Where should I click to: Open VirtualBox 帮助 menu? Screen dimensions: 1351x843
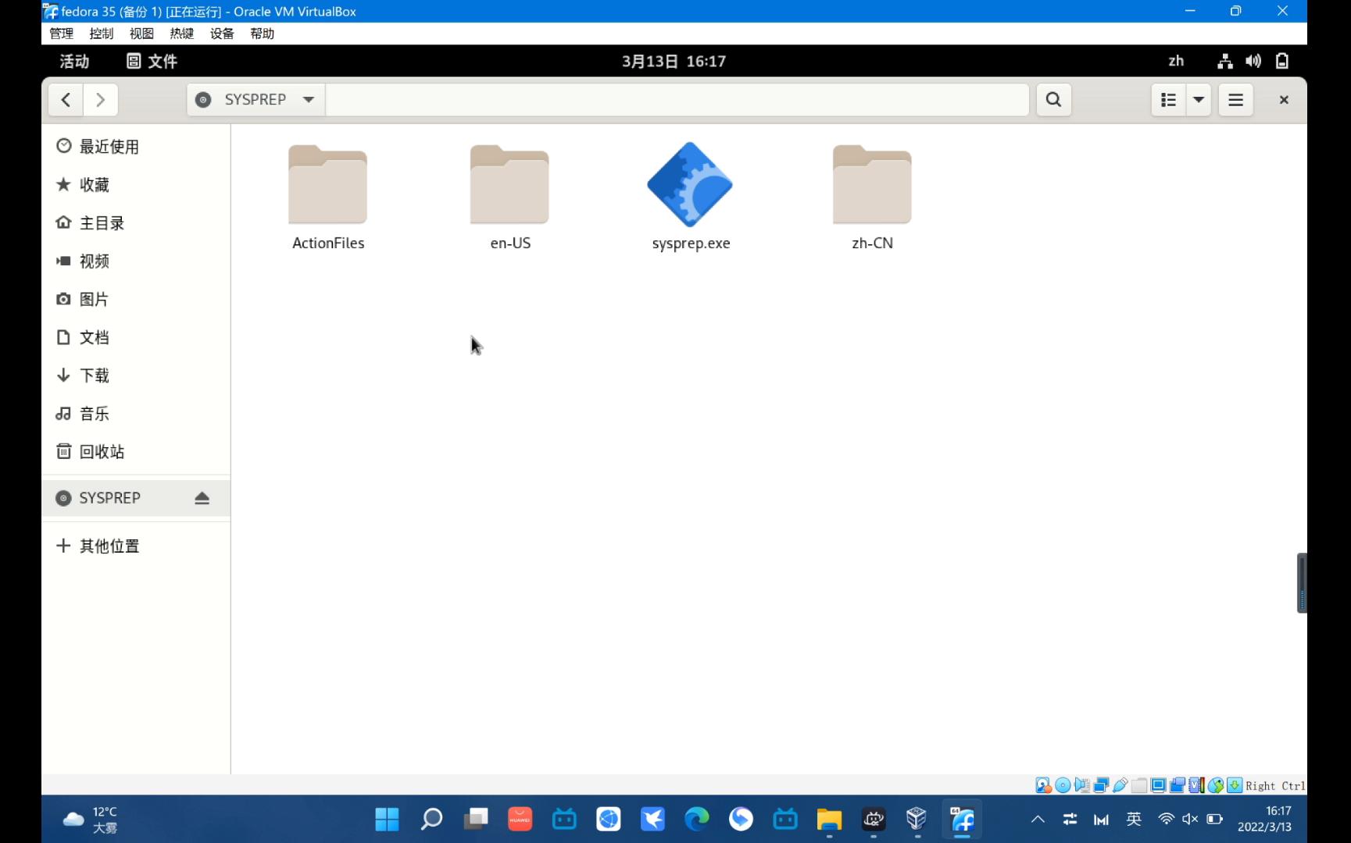point(262,34)
